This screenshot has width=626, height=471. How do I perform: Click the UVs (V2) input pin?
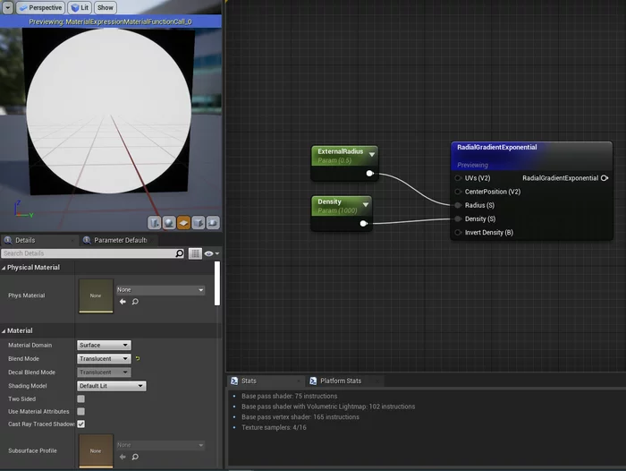click(458, 178)
